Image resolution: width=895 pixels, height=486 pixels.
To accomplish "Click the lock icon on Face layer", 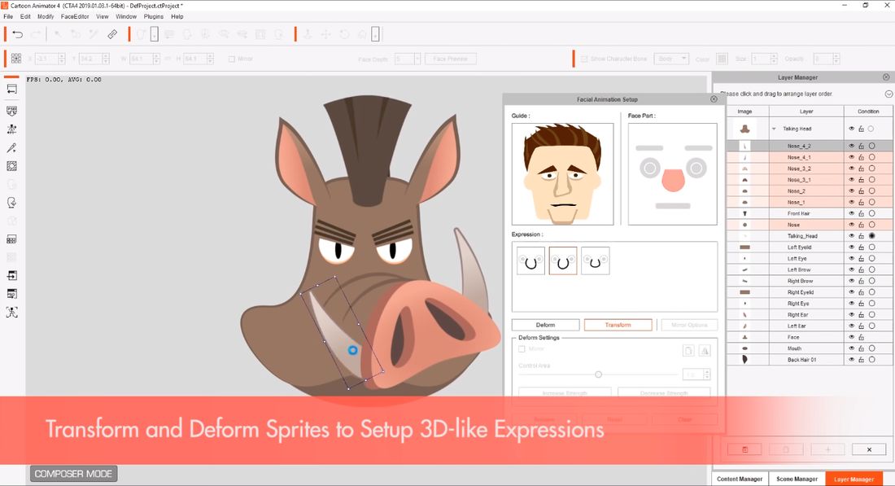I will pyautogui.click(x=862, y=338).
